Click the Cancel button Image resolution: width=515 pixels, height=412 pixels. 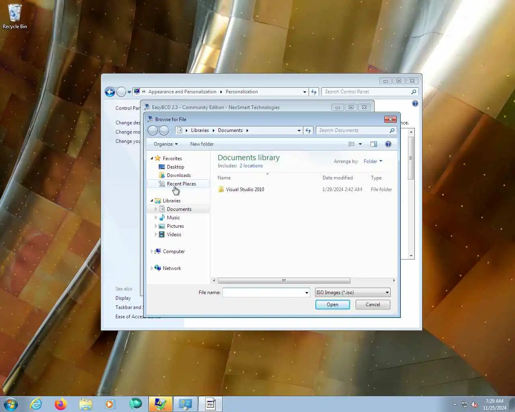tap(373, 305)
